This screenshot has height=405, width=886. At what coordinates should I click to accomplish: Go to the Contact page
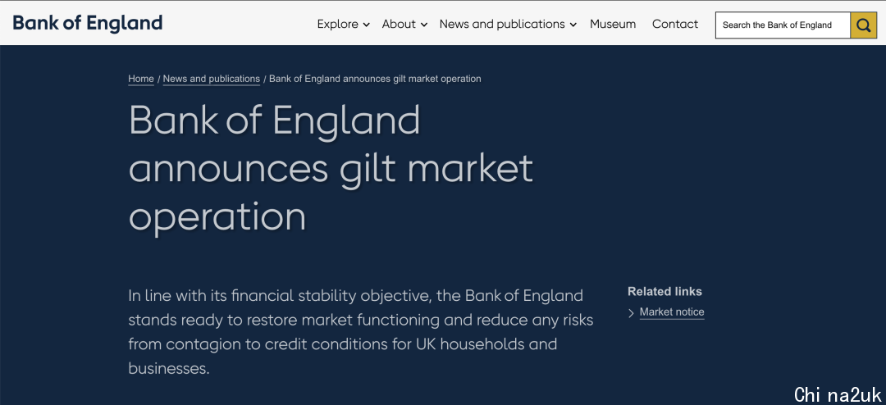pyautogui.click(x=674, y=25)
